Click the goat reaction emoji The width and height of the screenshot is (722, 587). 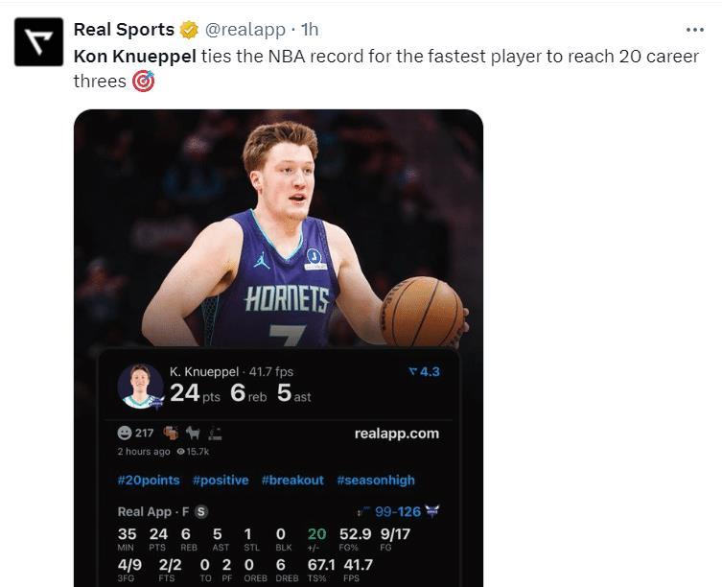coord(193,433)
